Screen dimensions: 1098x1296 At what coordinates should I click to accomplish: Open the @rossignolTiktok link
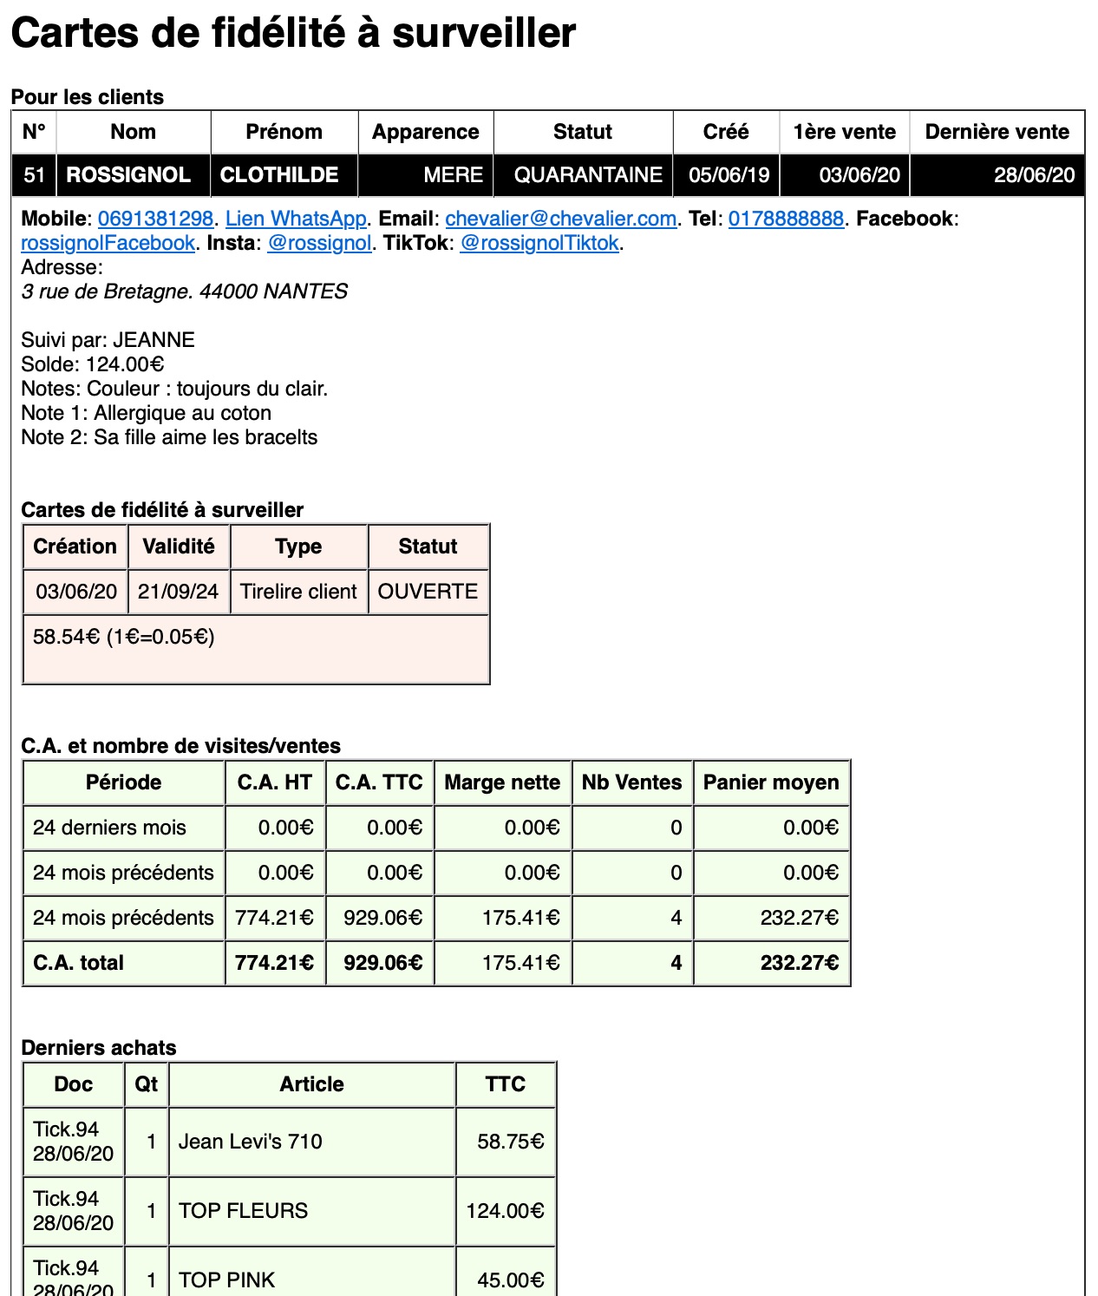(539, 243)
